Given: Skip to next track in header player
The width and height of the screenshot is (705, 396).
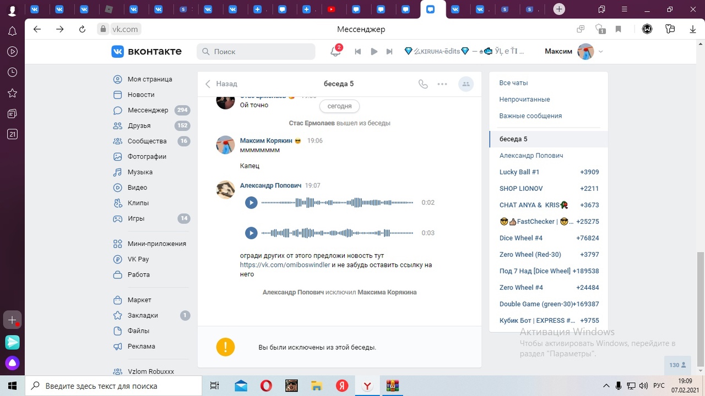Looking at the screenshot, I should (x=389, y=52).
